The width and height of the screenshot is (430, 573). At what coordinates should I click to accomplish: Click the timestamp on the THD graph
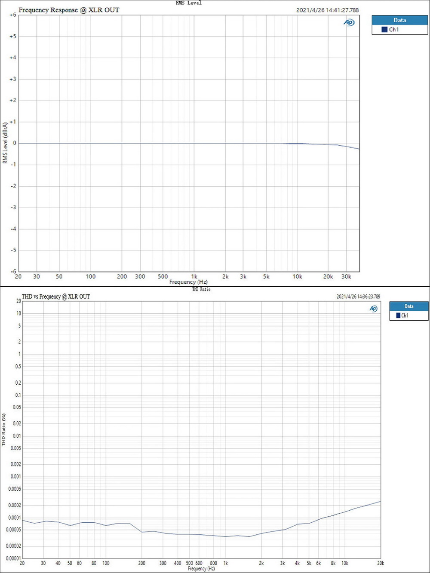tap(358, 297)
